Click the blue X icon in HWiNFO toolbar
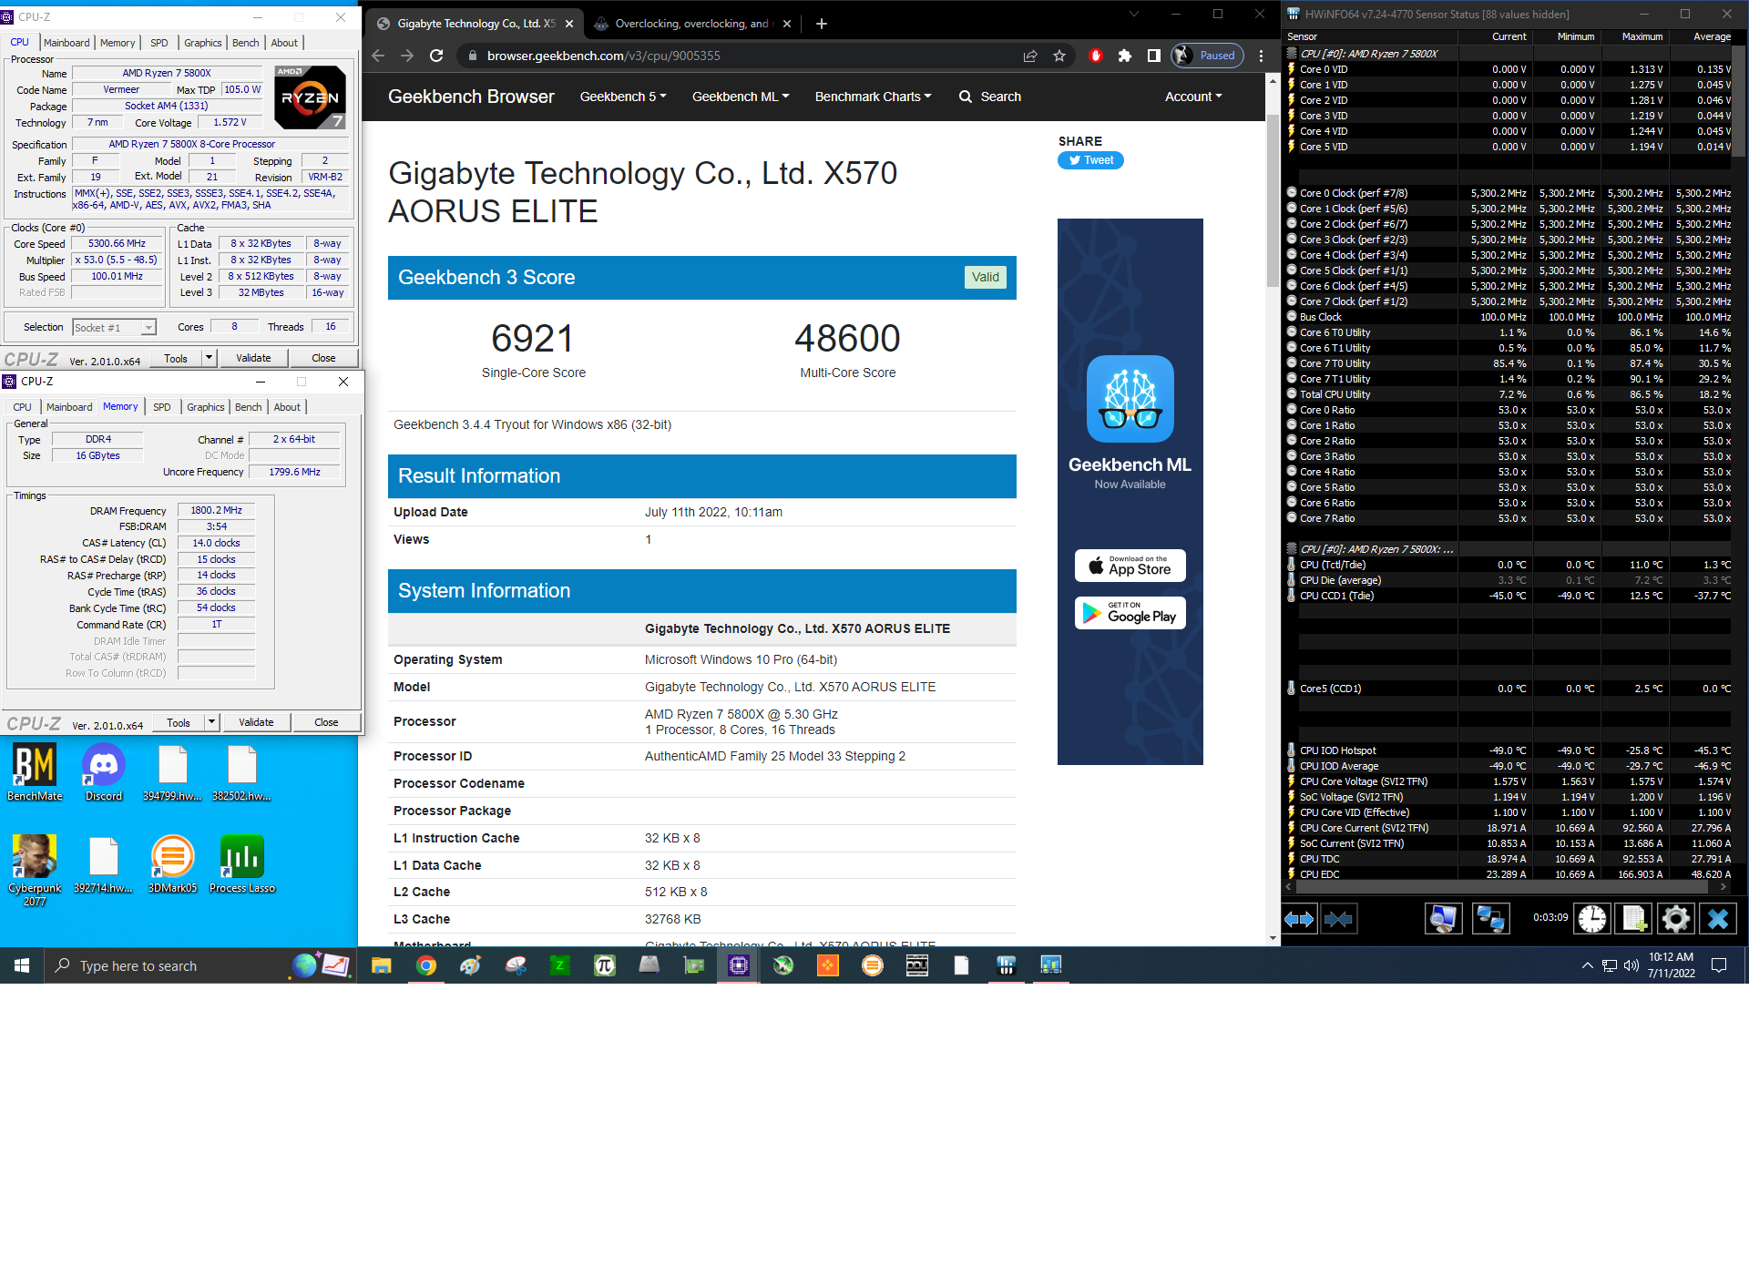The width and height of the screenshot is (1749, 1286). point(1718,919)
